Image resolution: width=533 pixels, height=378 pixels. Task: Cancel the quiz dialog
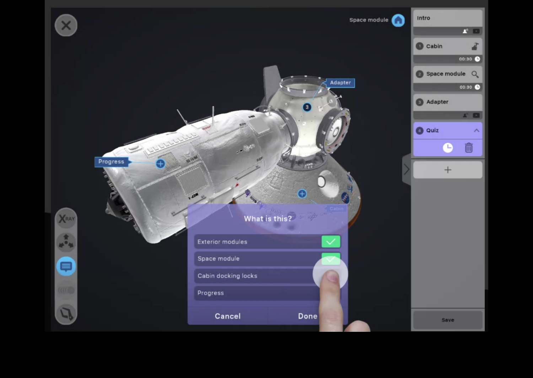click(x=228, y=316)
